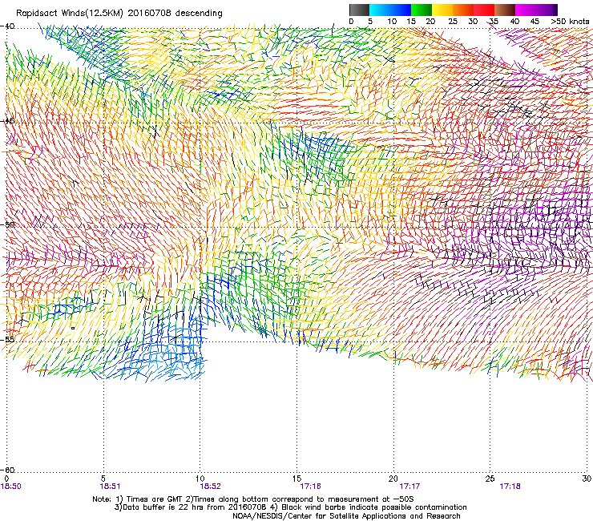The image size is (593, 521).
Task: Click the purple time label '17:18'
Action: 510,487
